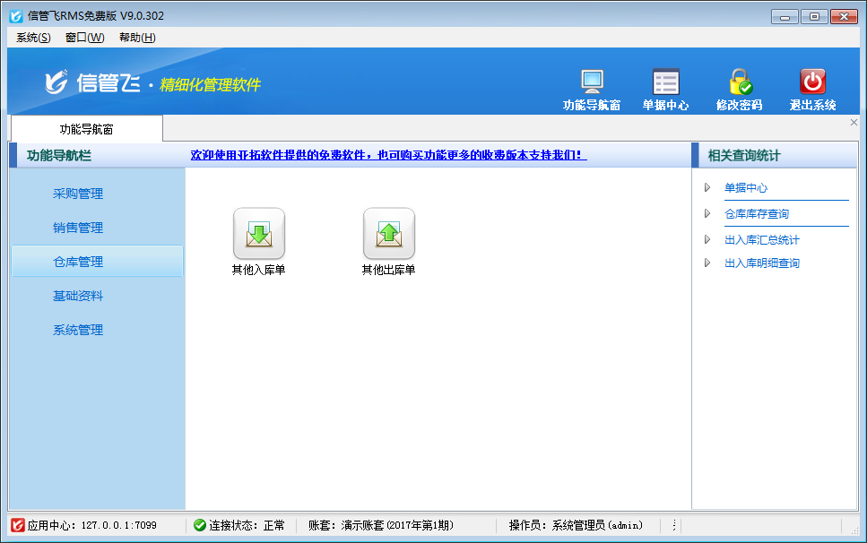Viewport: 867px width, 543px height.
Task: Open the 帮助(H) menu
Action: pos(137,38)
